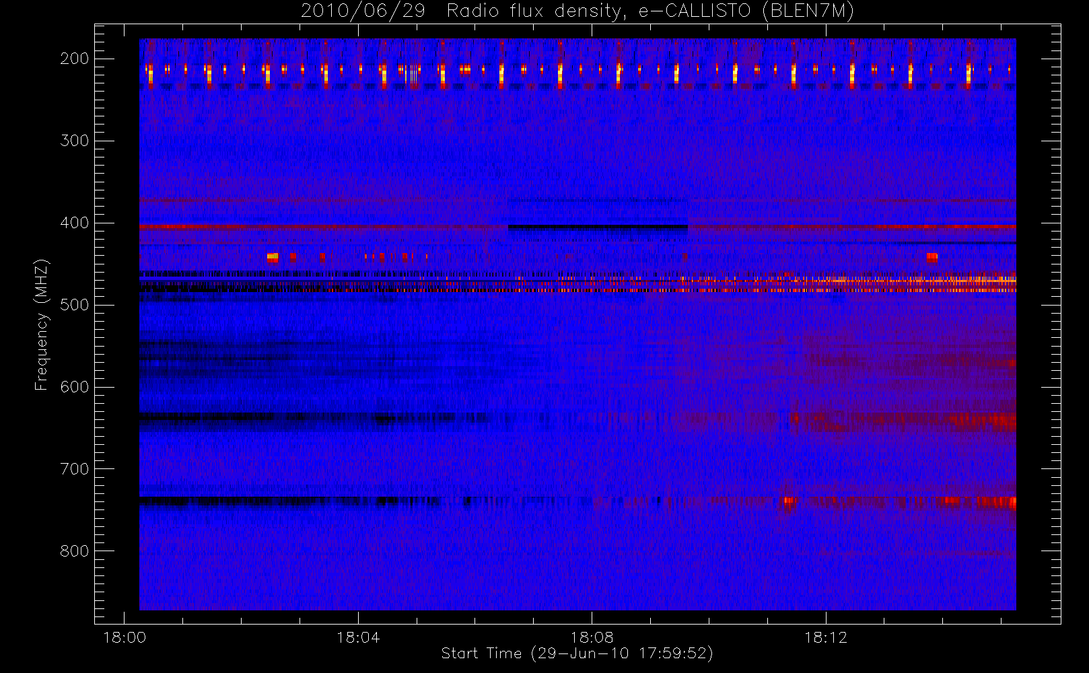Click the 500 frequency tick label
The image size is (1089, 673).
pyautogui.click(x=74, y=305)
